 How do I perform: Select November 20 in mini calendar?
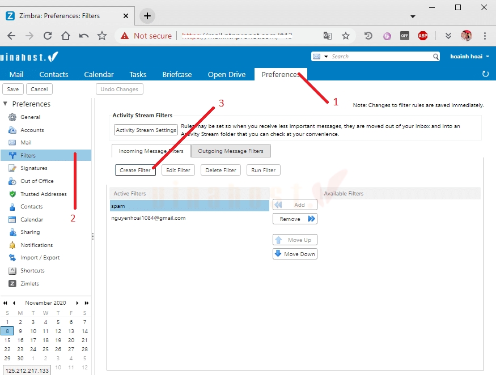click(x=71, y=340)
